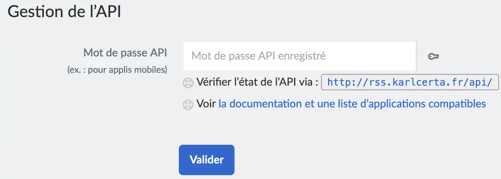This screenshot has width=501, height=179.
Task: Focus the Mot de passe API field
Action: (300, 56)
